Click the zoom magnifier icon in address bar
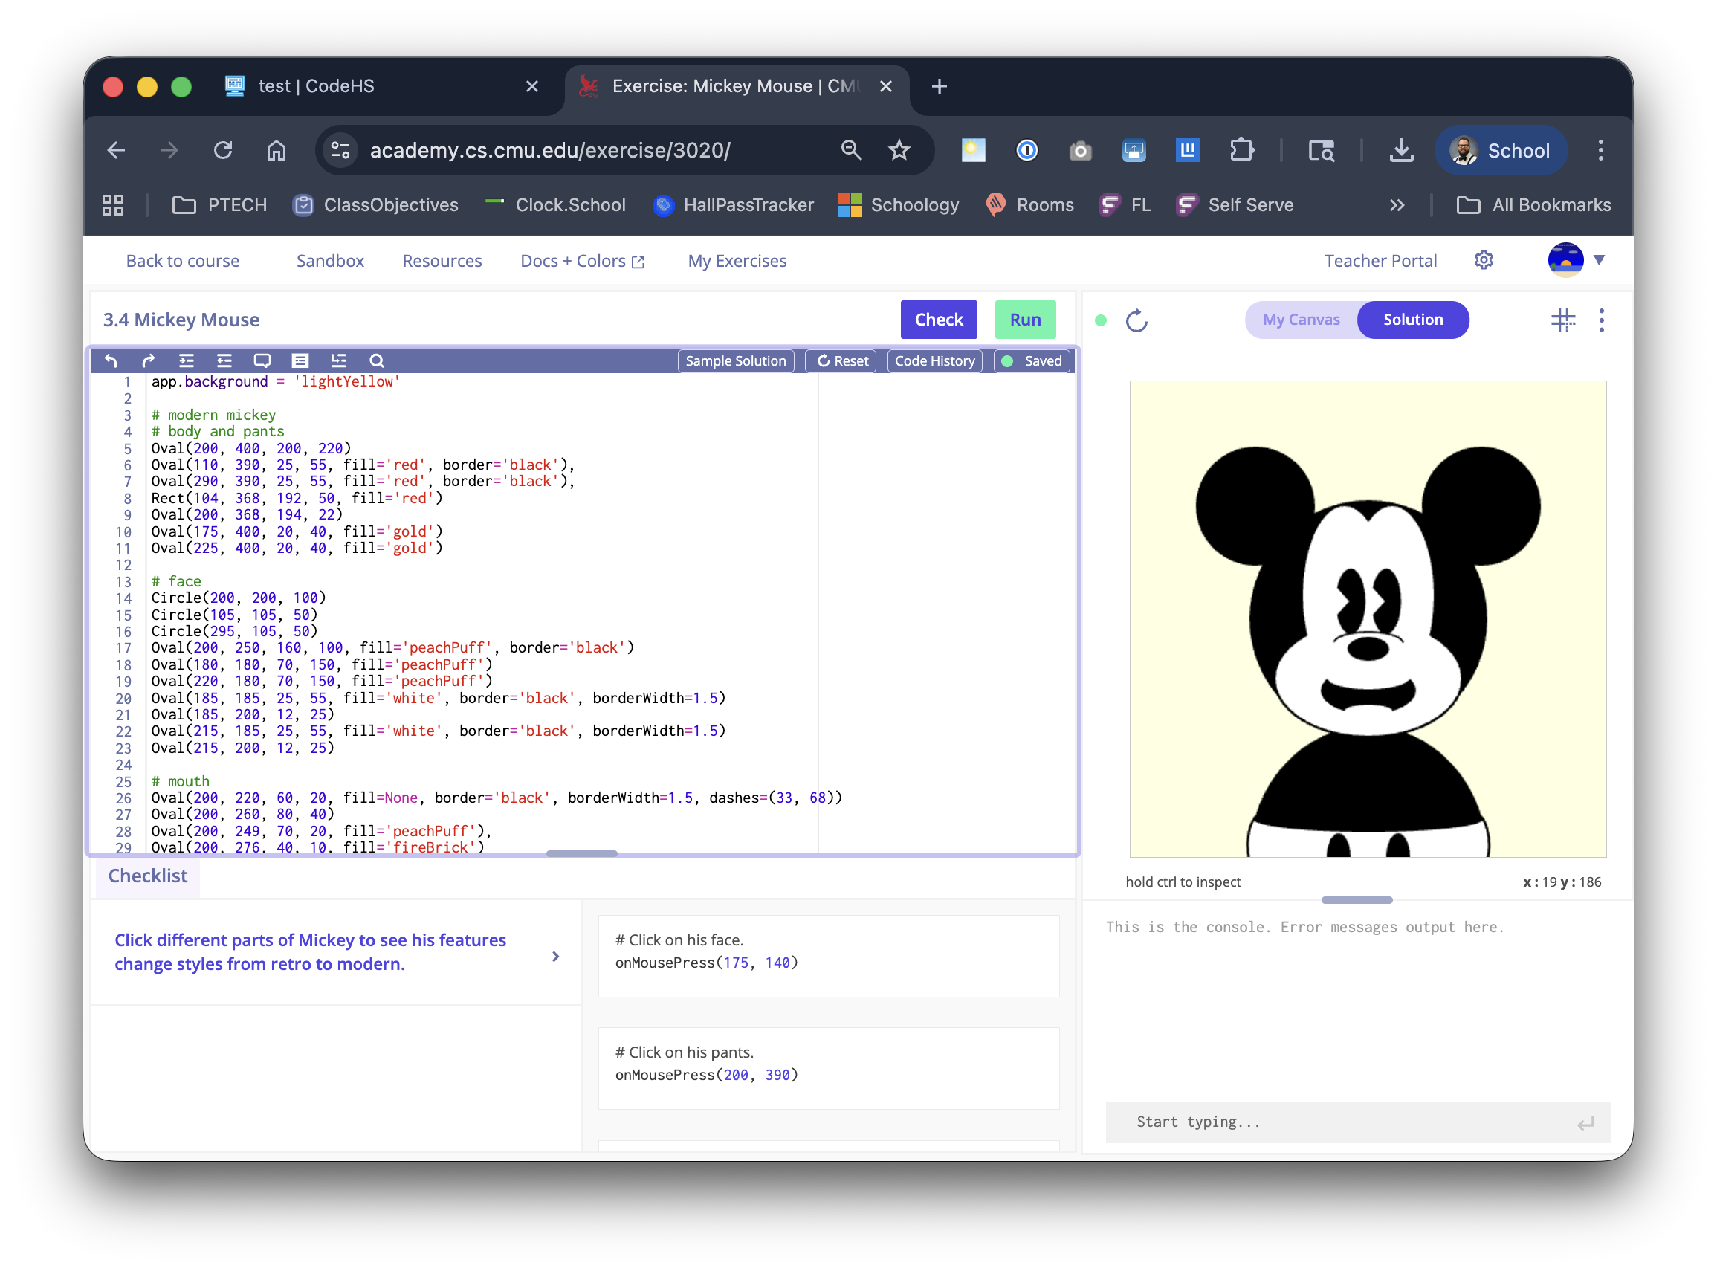The width and height of the screenshot is (1717, 1271). coord(851,150)
